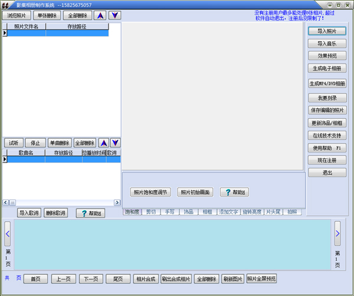Click 停止 to stop playback
Screen dimensions: 354x296
pyautogui.click(x=35, y=143)
